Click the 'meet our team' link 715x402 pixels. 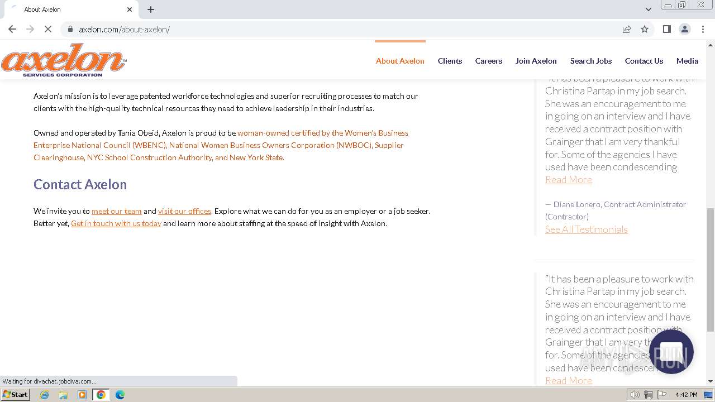(x=117, y=211)
